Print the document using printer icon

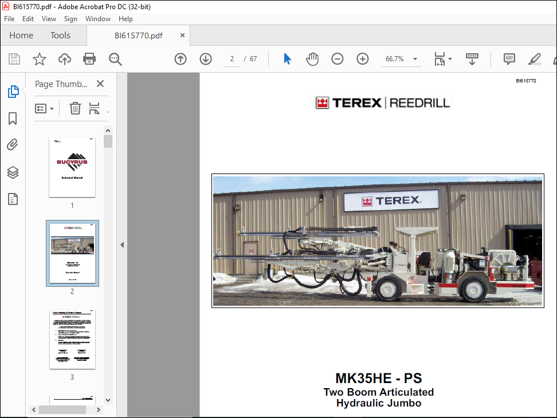coord(89,59)
